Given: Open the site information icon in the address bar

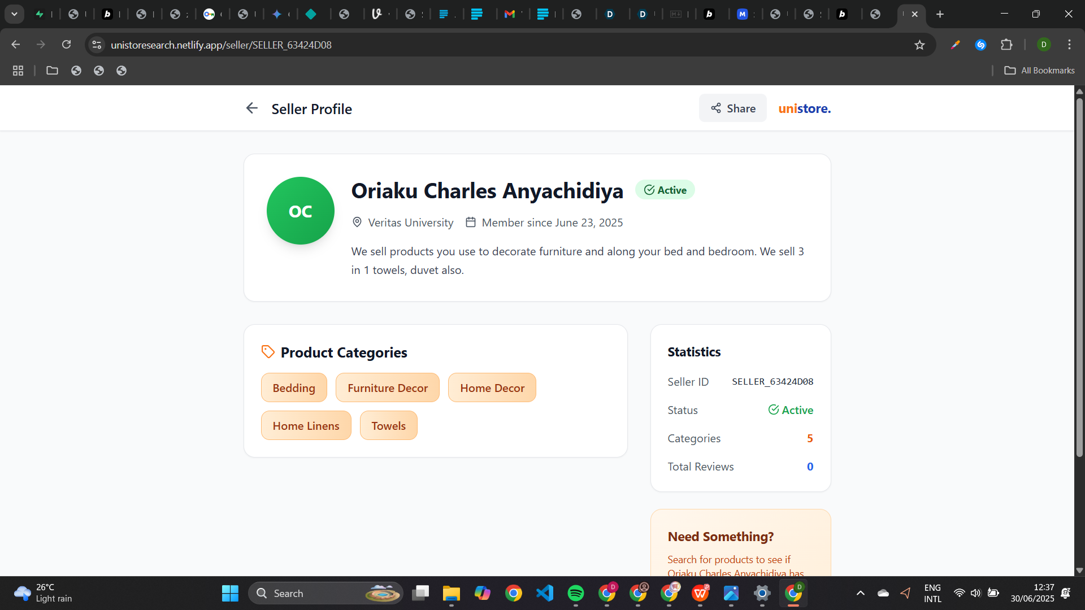Looking at the screenshot, I should [97, 45].
